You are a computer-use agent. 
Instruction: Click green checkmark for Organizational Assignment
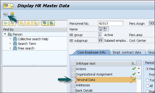(134, 74)
